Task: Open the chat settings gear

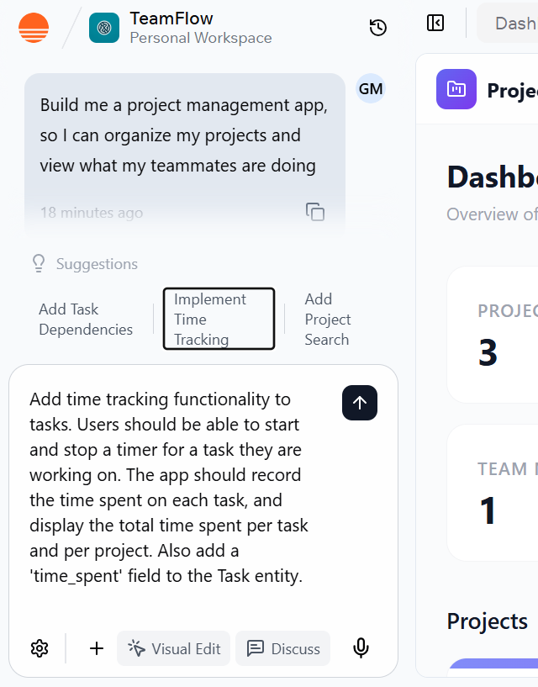Action: pyautogui.click(x=39, y=648)
